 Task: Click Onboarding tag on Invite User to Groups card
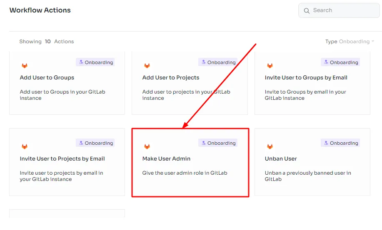[340, 62]
